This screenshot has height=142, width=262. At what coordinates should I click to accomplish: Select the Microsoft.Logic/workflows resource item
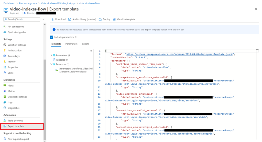(x=74, y=70)
